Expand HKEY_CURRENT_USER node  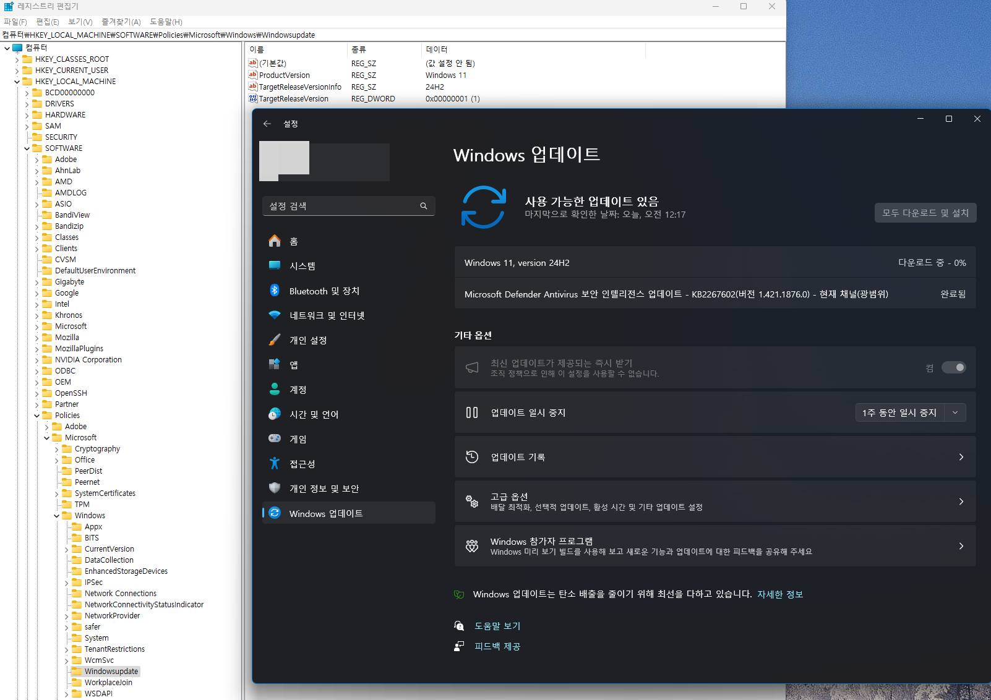tap(17, 70)
